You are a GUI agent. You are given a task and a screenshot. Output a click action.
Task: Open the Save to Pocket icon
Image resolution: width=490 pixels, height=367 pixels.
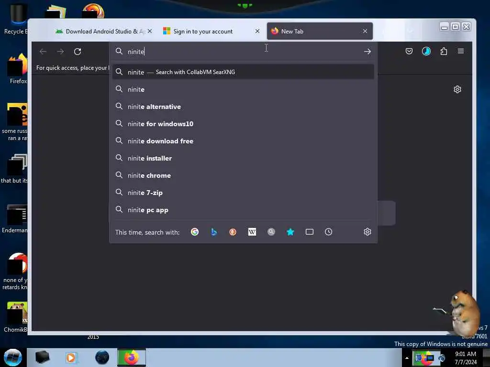(x=409, y=51)
